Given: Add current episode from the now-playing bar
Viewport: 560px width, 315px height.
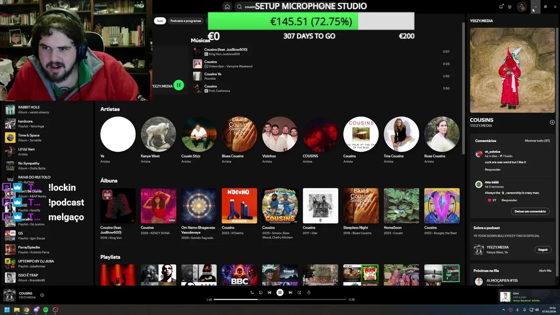Looking at the screenshot, I should [42, 295].
